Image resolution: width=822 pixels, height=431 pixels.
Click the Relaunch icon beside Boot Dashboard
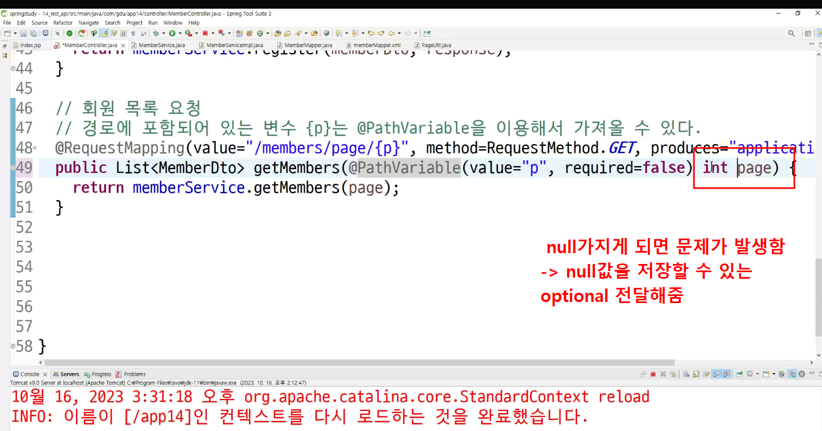pos(81,34)
